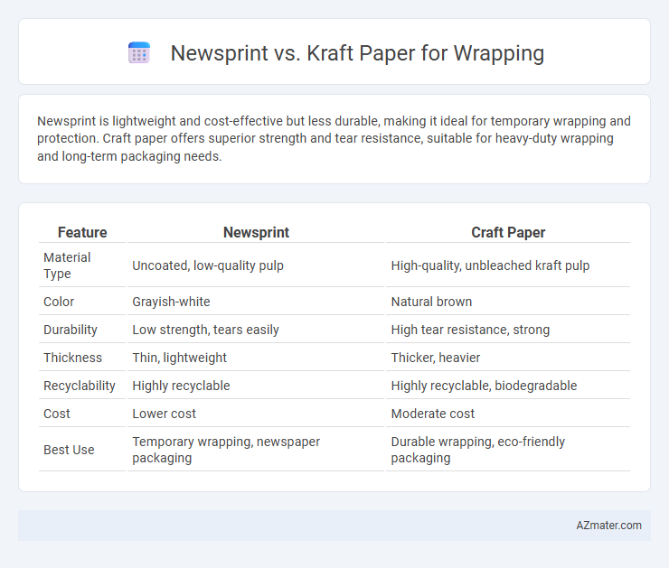Select the 'Cost' row label

(57, 414)
